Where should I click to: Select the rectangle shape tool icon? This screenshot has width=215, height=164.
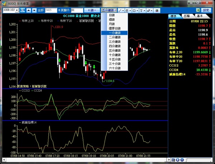[134, 10]
